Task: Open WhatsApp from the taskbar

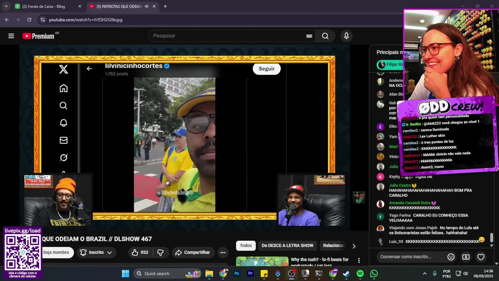Action: [x=374, y=274]
